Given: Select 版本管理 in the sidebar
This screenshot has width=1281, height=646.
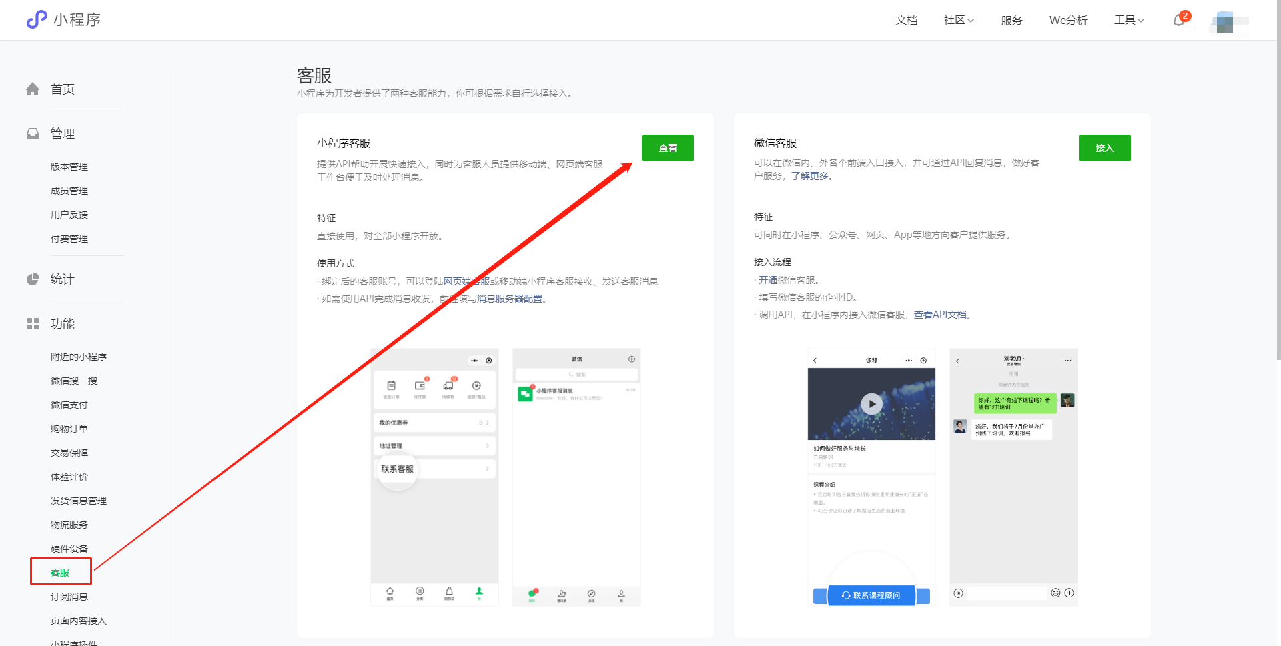Looking at the screenshot, I should point(69,167).
